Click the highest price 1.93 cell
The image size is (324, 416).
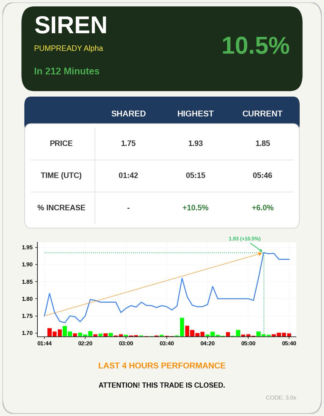196,144
